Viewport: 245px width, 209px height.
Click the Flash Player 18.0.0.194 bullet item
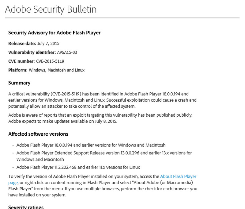pyautogui.click(x=91, y=145)
